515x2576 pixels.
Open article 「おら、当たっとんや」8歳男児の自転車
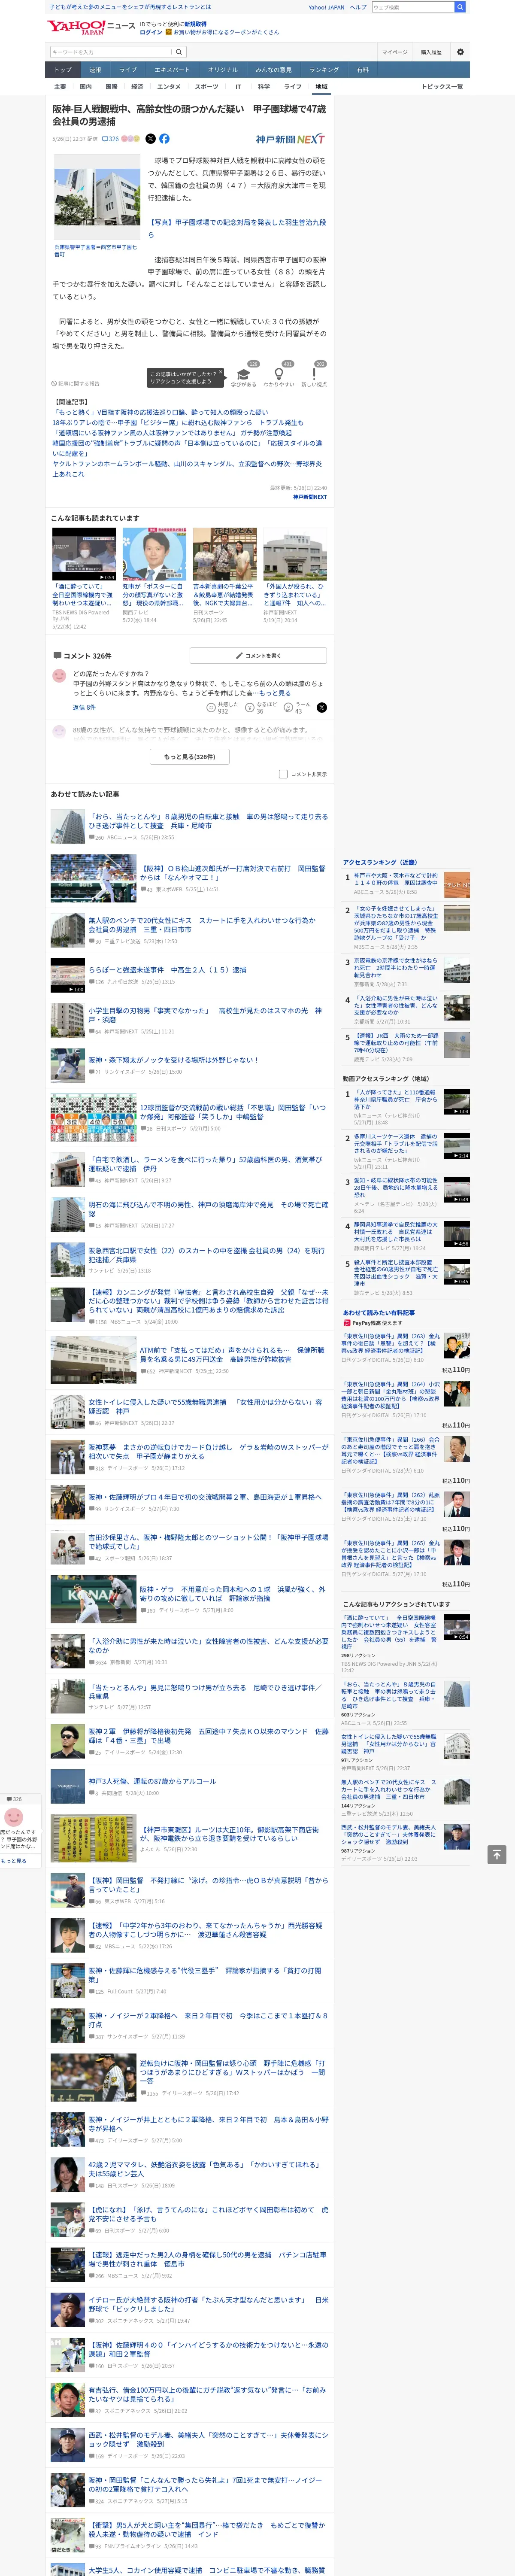click(208, 821)
